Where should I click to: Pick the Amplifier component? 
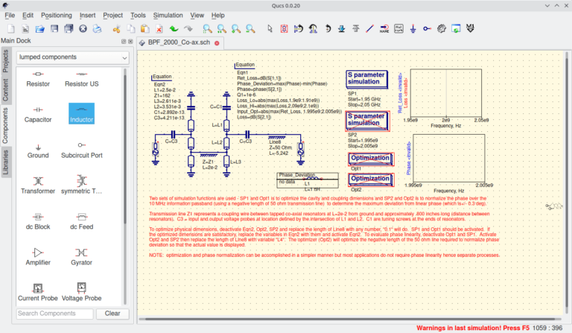pos(38,257)
